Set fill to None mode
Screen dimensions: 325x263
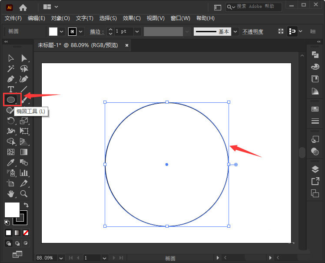26,233
